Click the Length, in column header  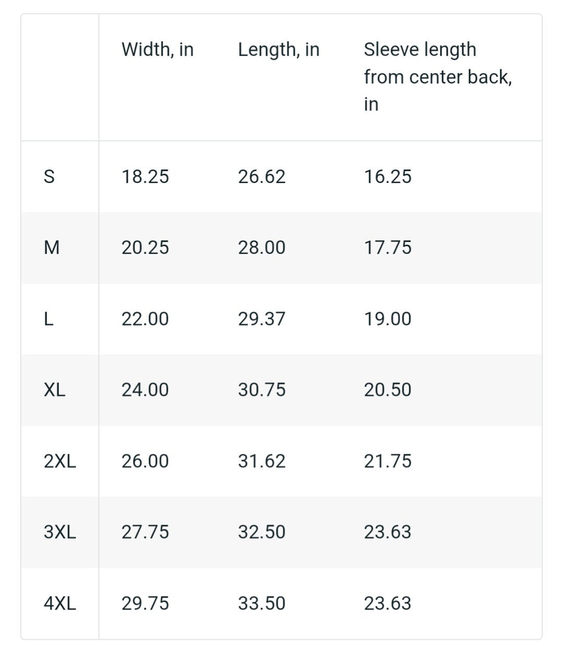point(279,50)
